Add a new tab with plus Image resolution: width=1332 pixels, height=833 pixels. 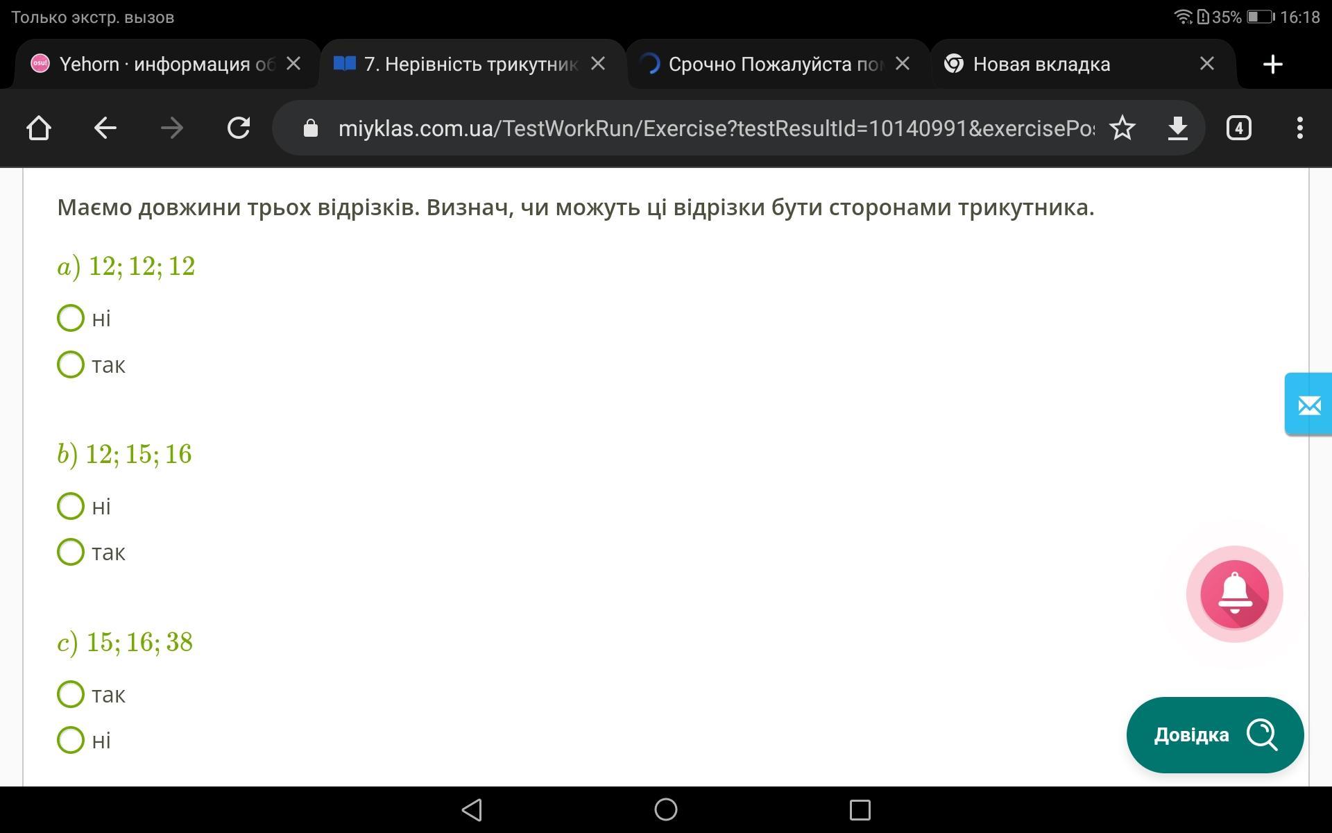coord(1272,65)
